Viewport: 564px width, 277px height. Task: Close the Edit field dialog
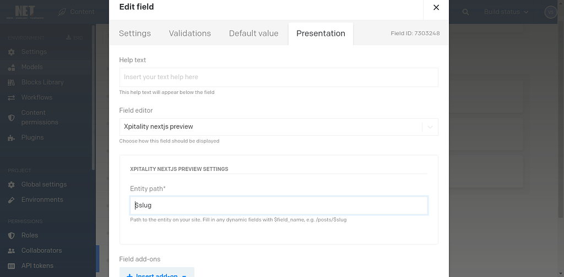[436, 7]
